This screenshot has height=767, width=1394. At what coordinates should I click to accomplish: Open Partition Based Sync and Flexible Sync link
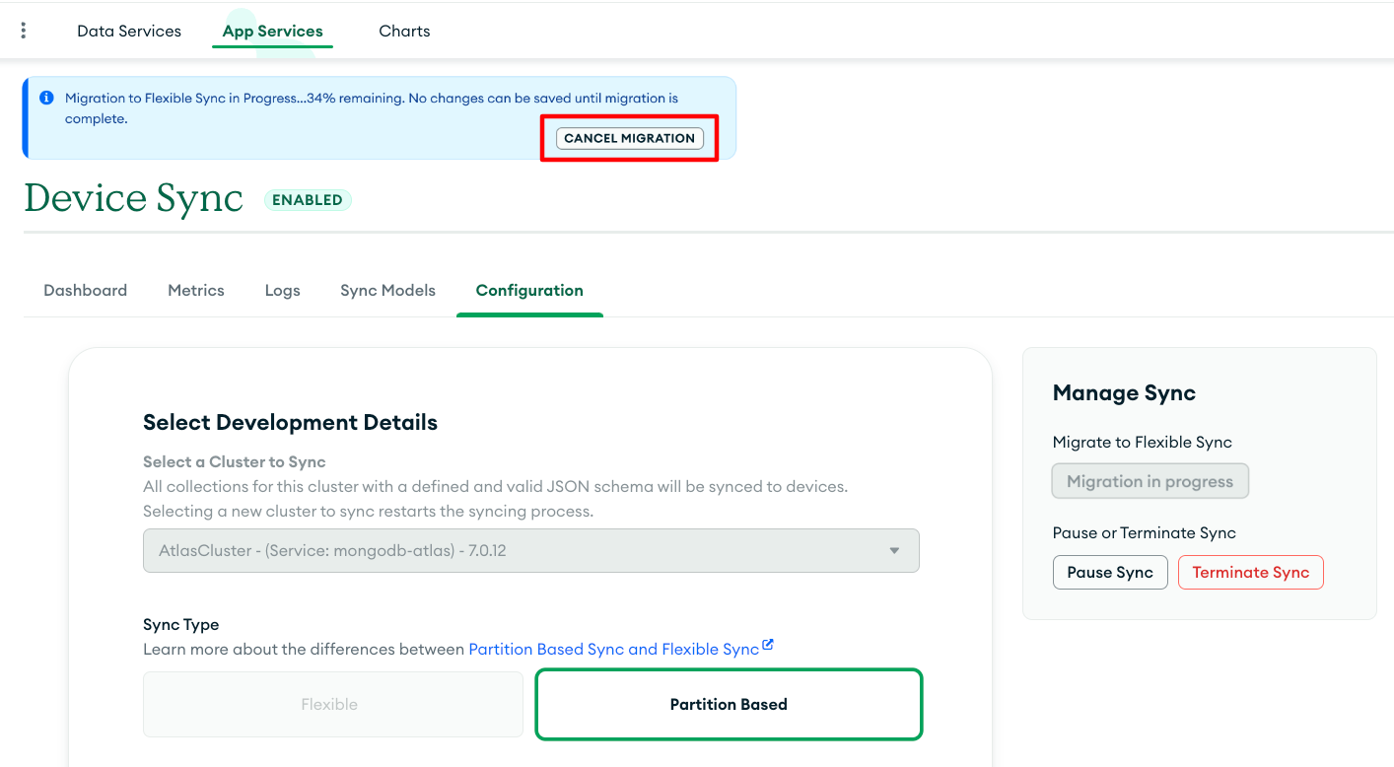coord(613,650)
